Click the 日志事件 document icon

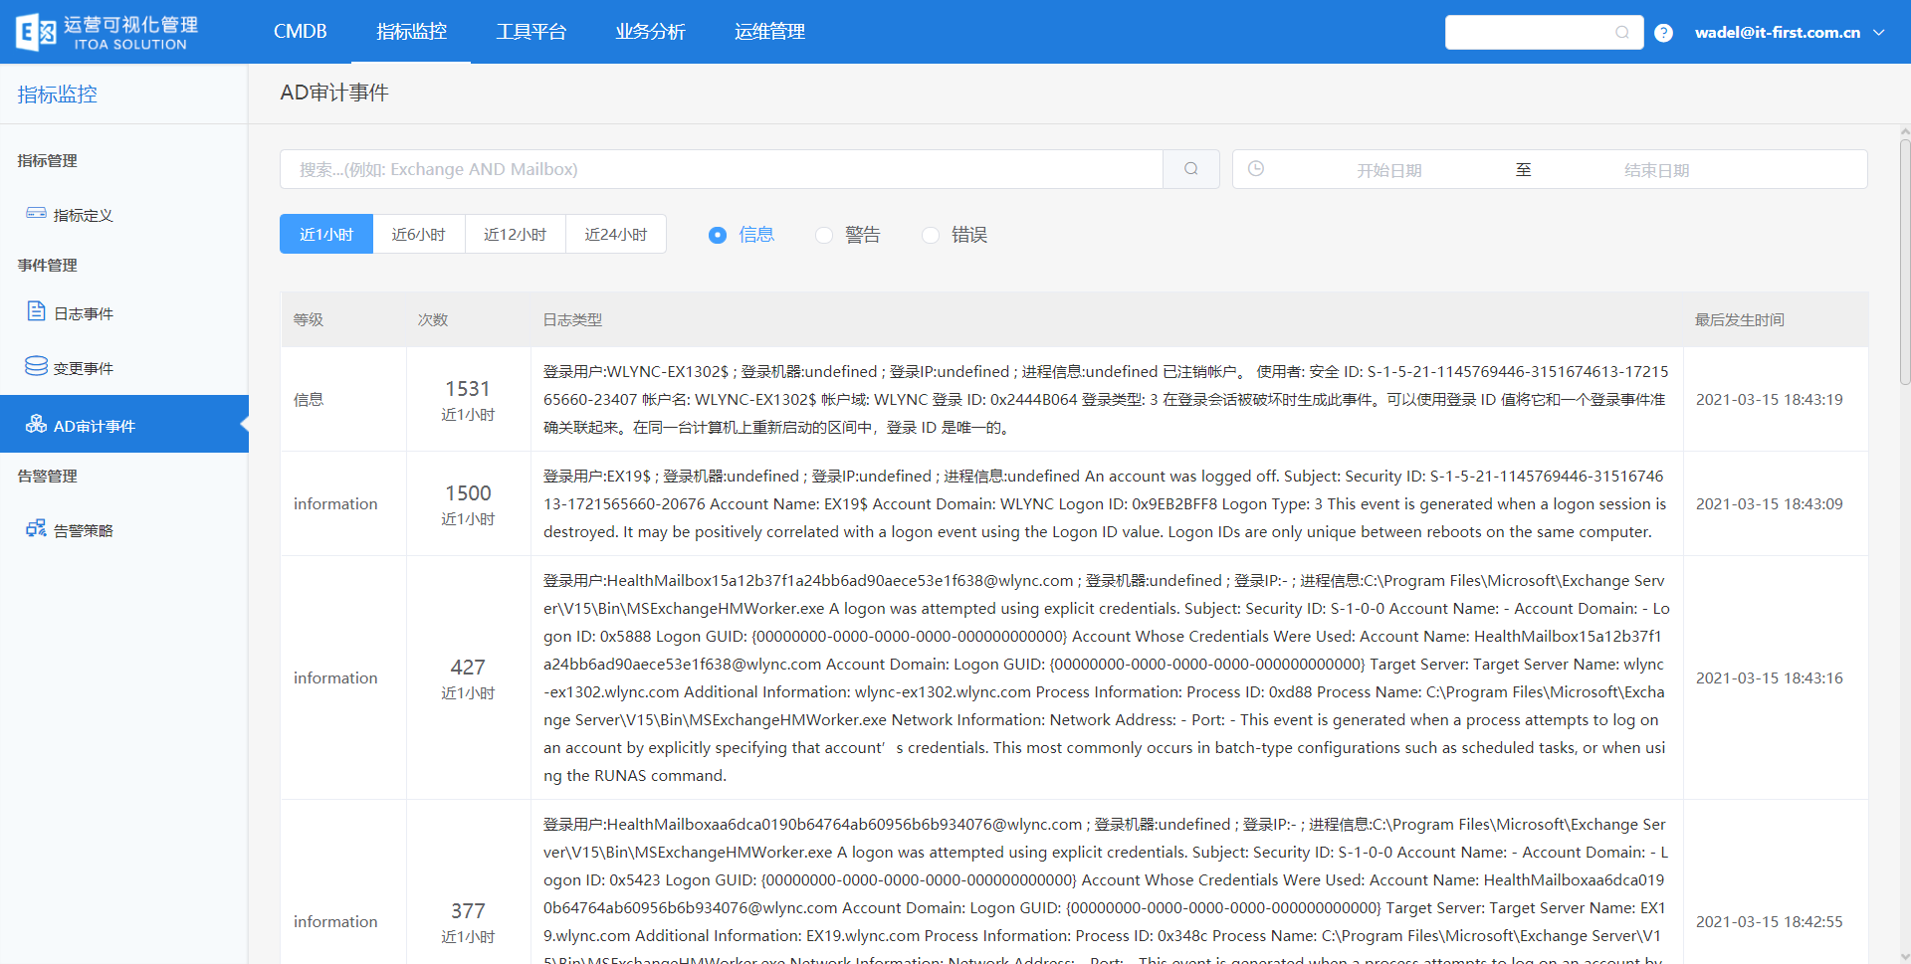pos(36,311)
